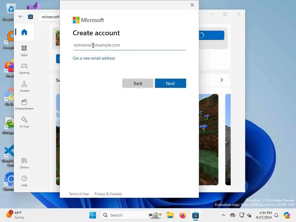Click the muted volume tray icon
This screenshot has height=222, width=296.
coord(249,215)
